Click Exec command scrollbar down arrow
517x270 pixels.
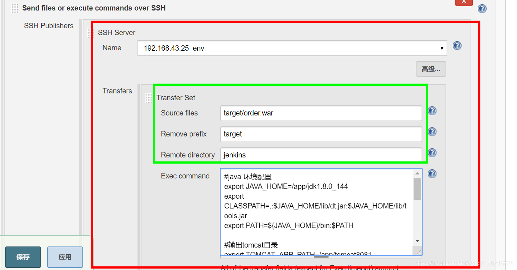coord(417,241)
